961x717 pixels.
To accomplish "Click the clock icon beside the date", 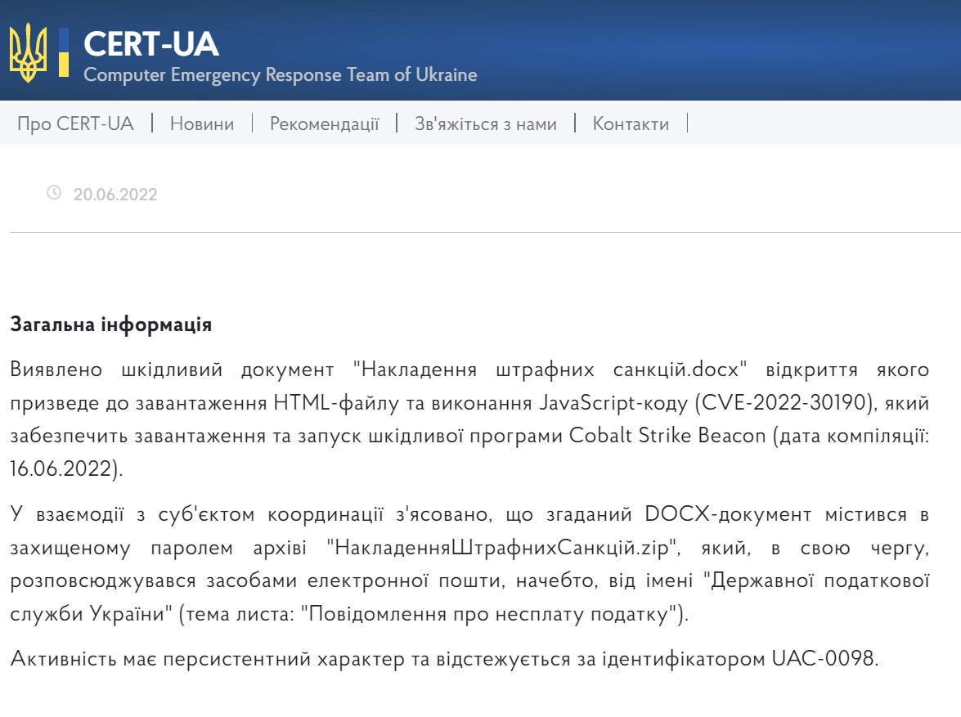I will click(x=54, y=193).
